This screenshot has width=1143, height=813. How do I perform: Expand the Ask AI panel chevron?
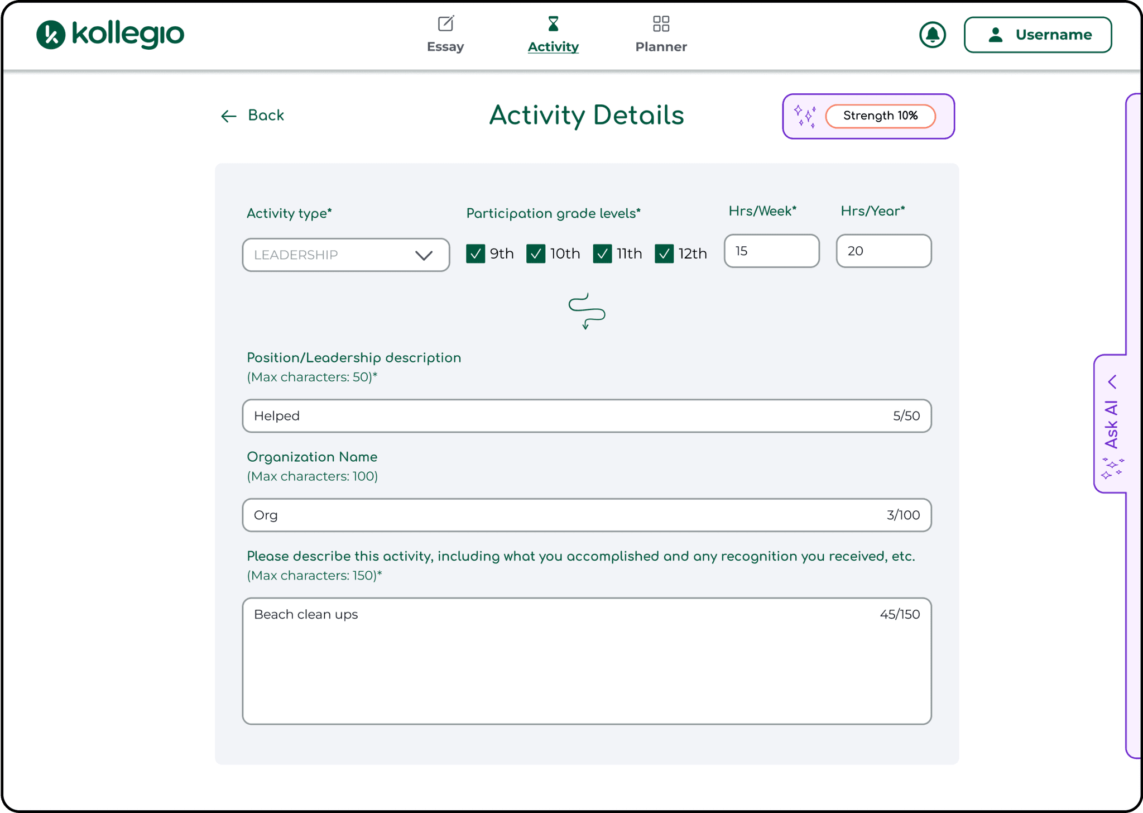click(x=1112, y=382)
